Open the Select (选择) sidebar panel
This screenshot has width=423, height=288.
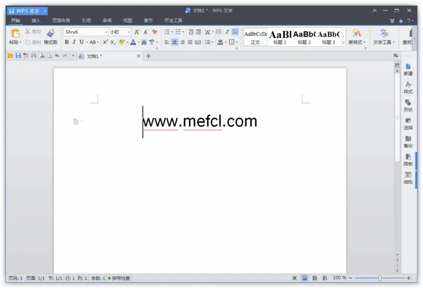point(408,124)
